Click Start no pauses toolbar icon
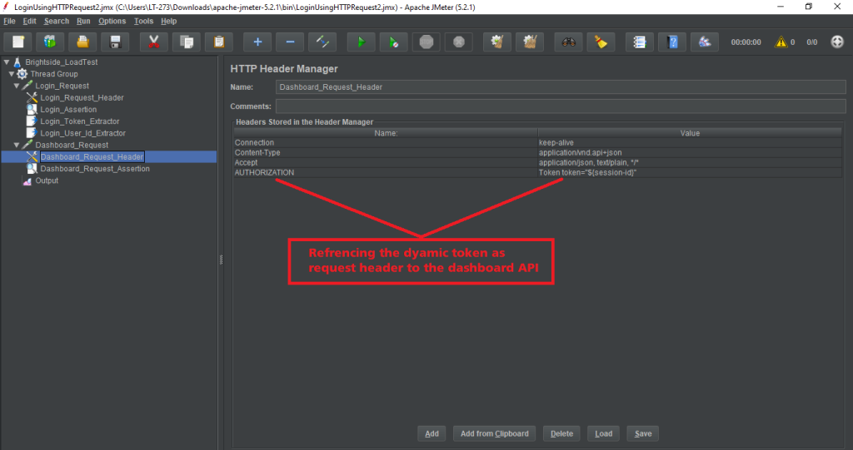 point(393,42)
